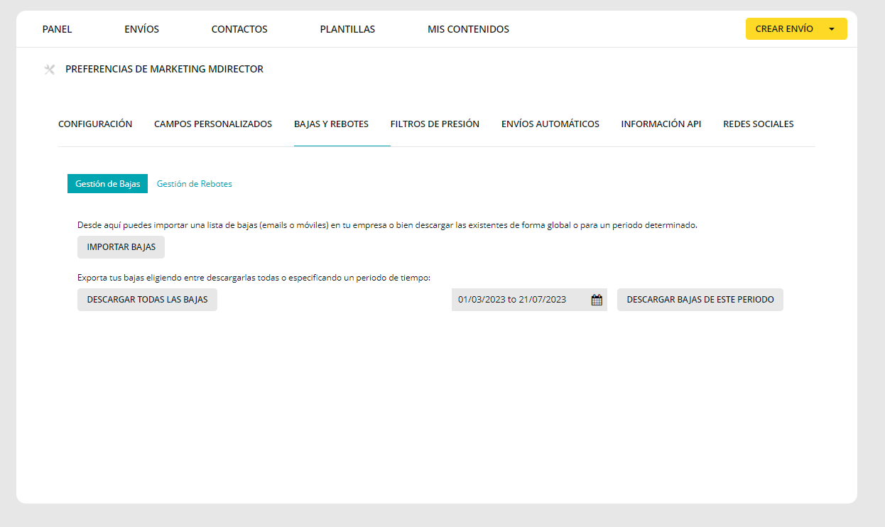Switch to the Filtros de Presión tab
Viewport: 885px width, 527px height.
(x=435, y=124)
